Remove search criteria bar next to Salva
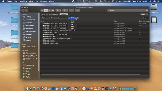The image size is (162, 91). (x=147, y=14)
